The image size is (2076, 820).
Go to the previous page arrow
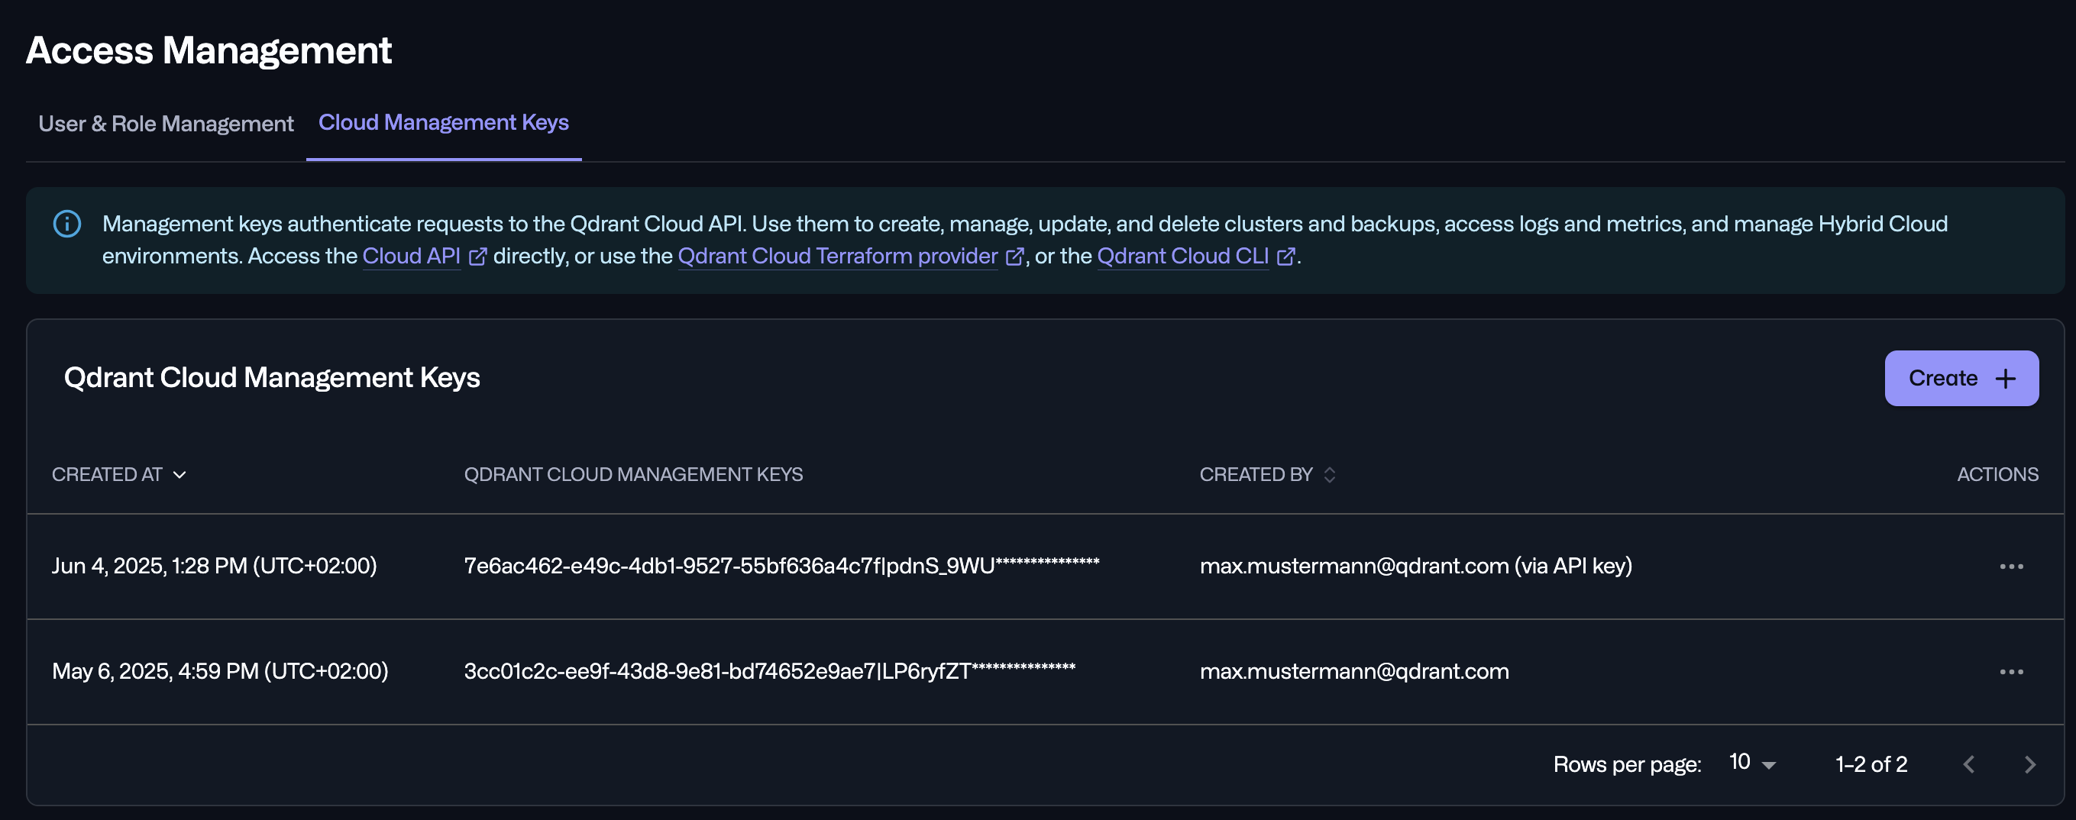pos(1969,764)
